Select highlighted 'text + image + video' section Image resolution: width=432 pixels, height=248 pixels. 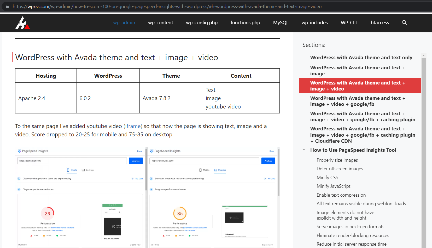pos(360,86)
